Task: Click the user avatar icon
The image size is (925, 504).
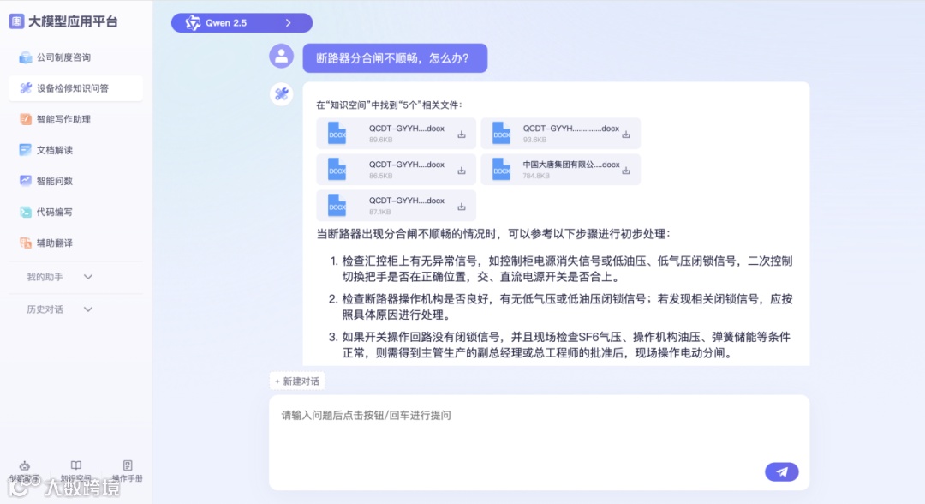Action: pyautogui.click(x=282, y=56)
